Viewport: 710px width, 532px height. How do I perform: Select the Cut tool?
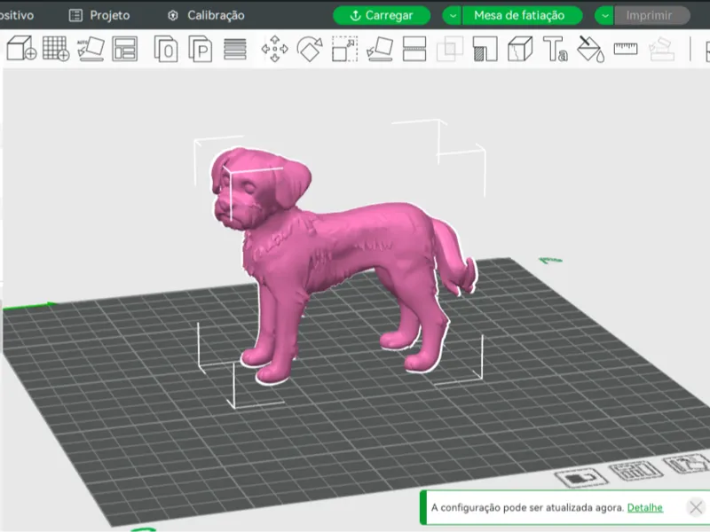point(414,49)
